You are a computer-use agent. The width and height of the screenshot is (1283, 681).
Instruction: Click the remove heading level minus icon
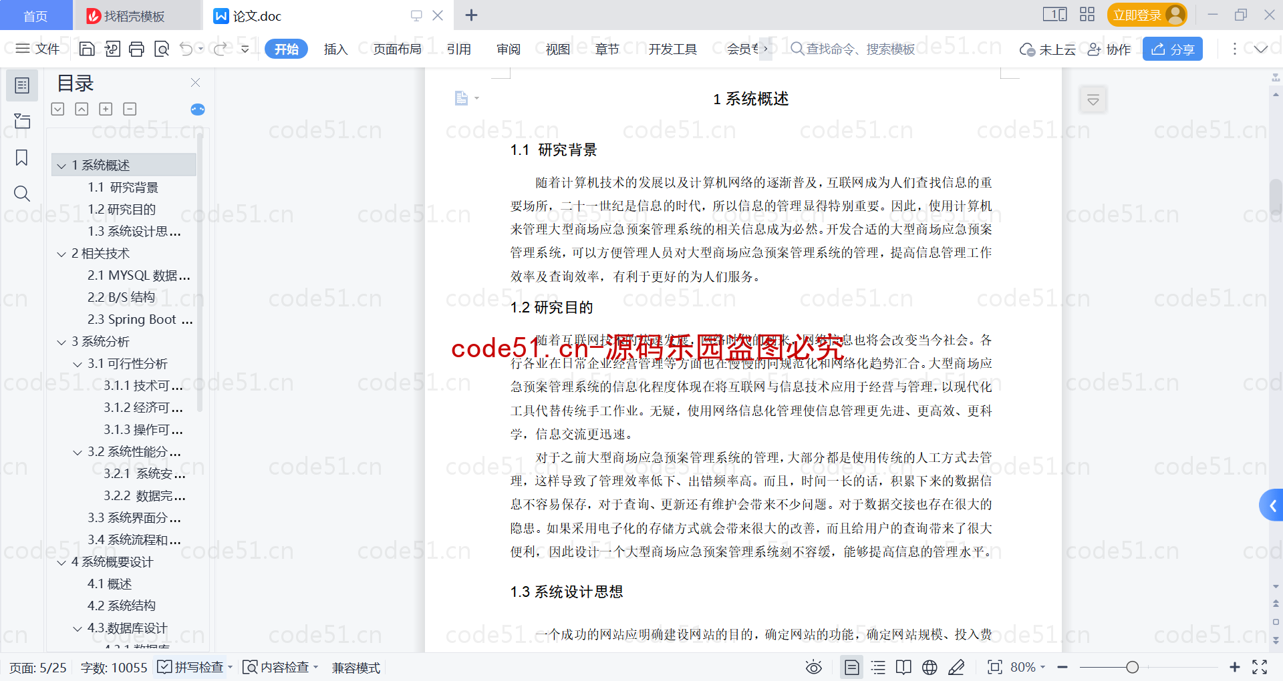point(130,109)
